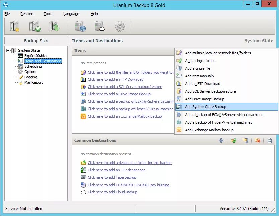Click link to add a Drive Image Backup

point(119,94)
